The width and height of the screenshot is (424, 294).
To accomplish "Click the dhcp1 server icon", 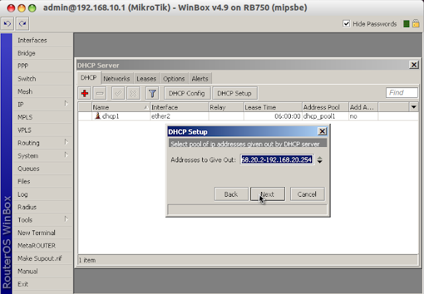I will pos(97,116).
